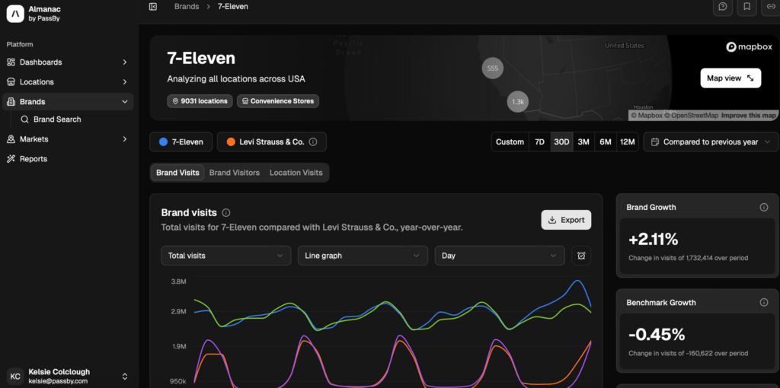Expand the Locations chevron
Screen dimensions: 780x388
click(x=124, y=82)
